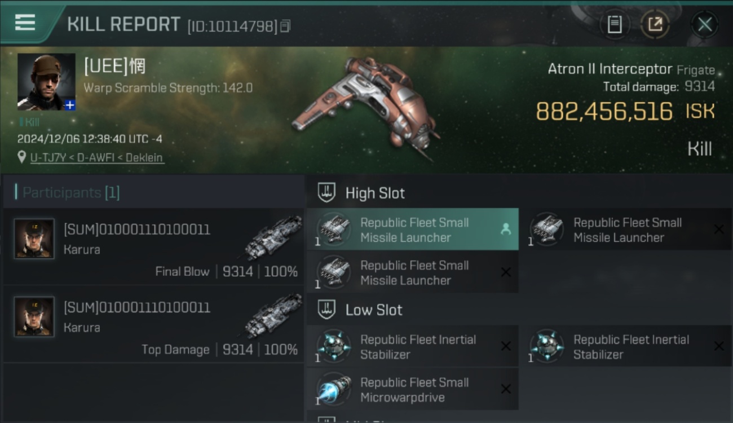Close the kill report window

click(x=705, y=24)
